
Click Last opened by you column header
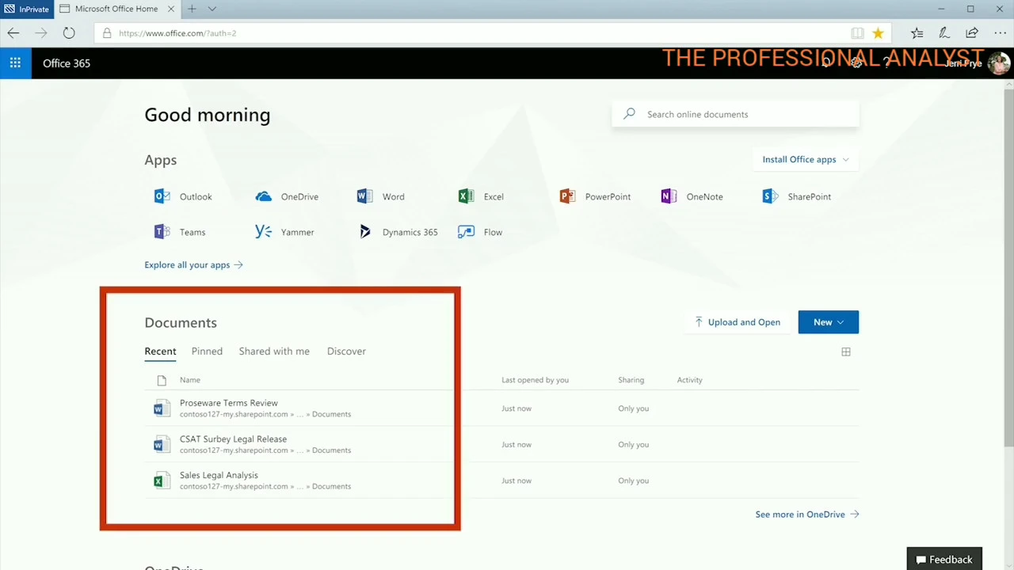(x=535, y=380)
